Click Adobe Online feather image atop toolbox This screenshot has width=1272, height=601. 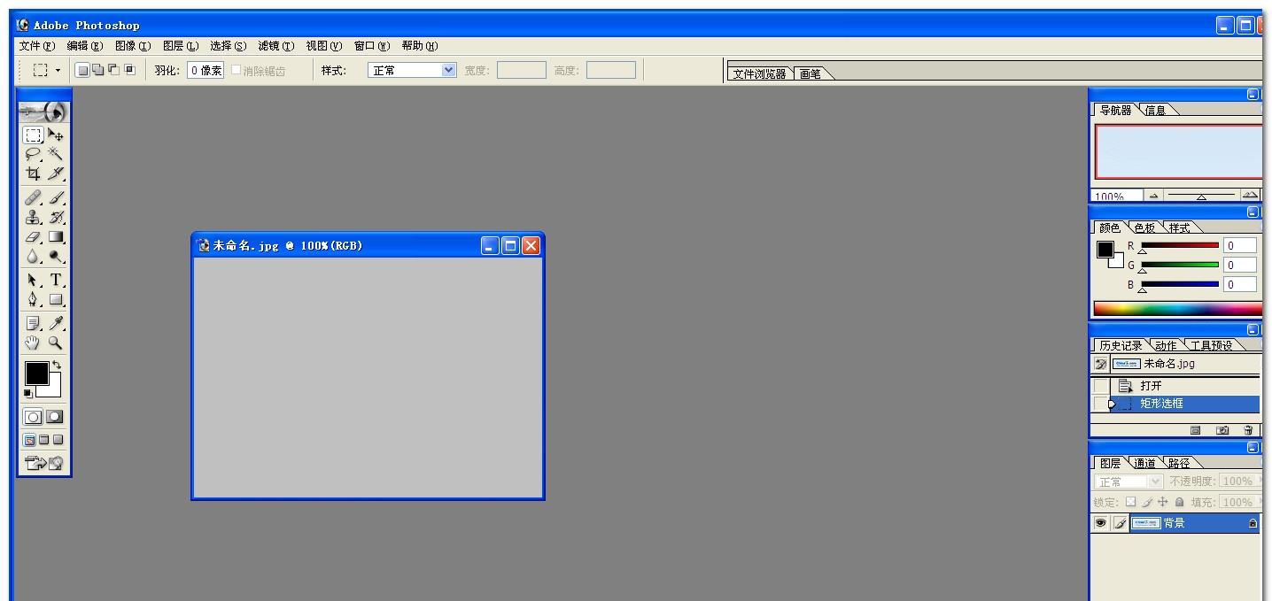click(x=44, y=112)
